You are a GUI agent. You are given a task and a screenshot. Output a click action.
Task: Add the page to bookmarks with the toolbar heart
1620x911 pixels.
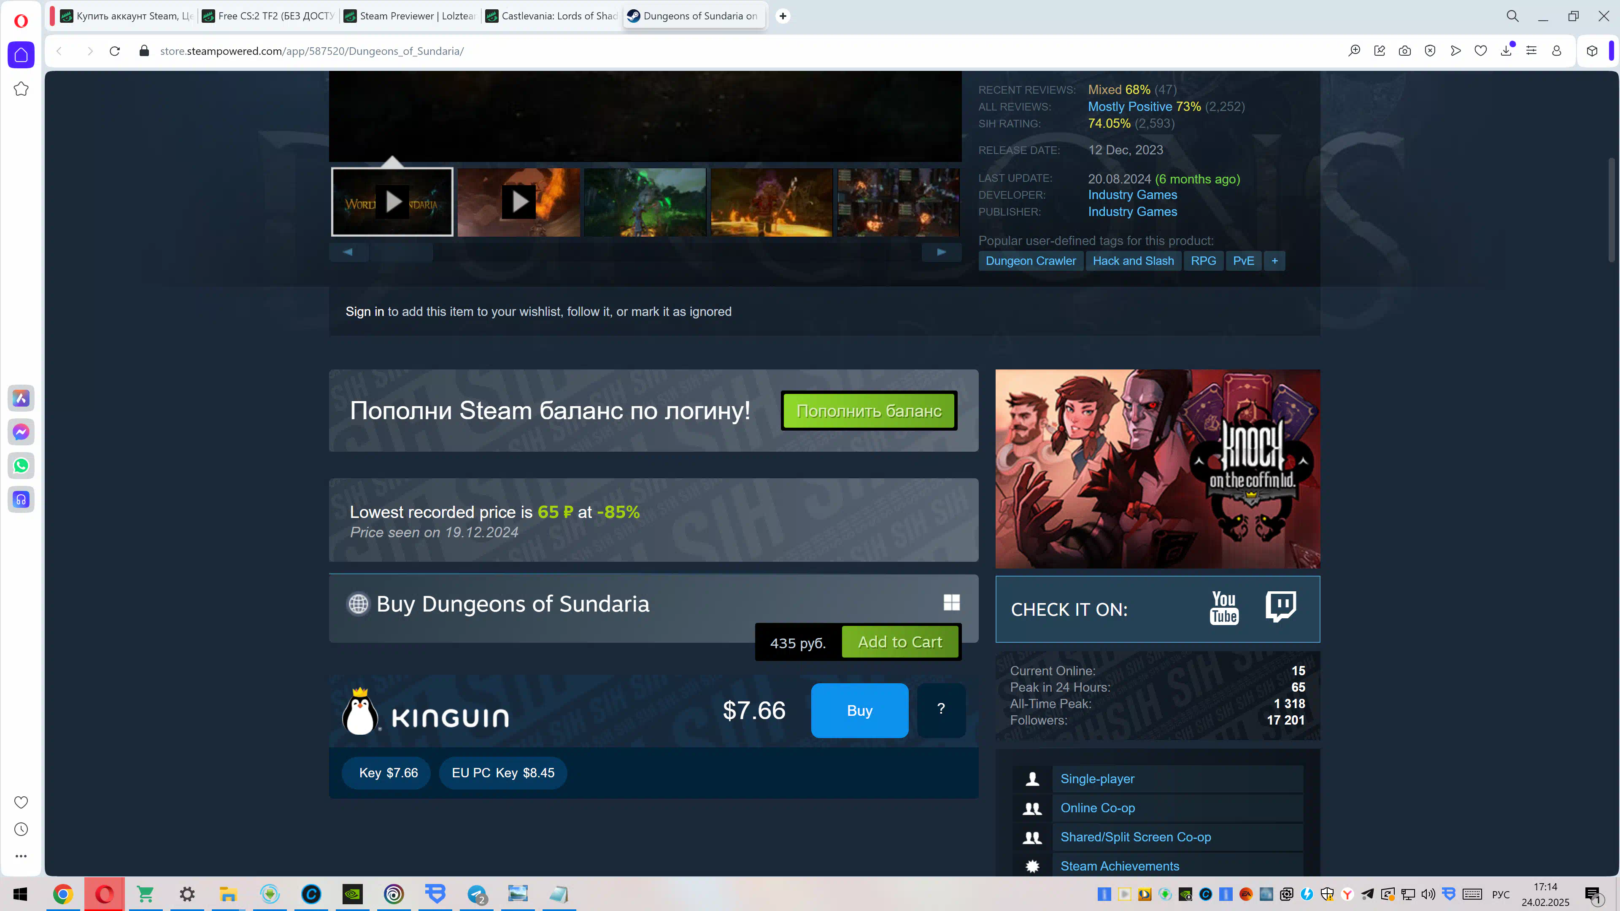coord(1480,51)
